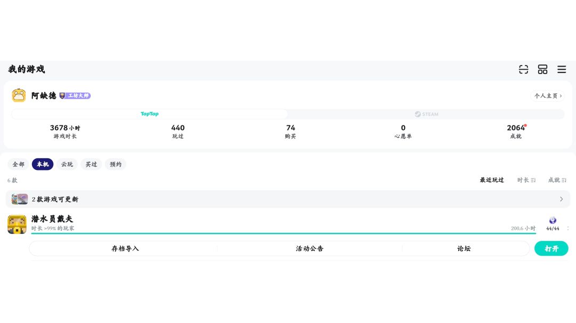View the 440 玩过 stat
This screenshot has width=576, height=323.
point(178,132)
